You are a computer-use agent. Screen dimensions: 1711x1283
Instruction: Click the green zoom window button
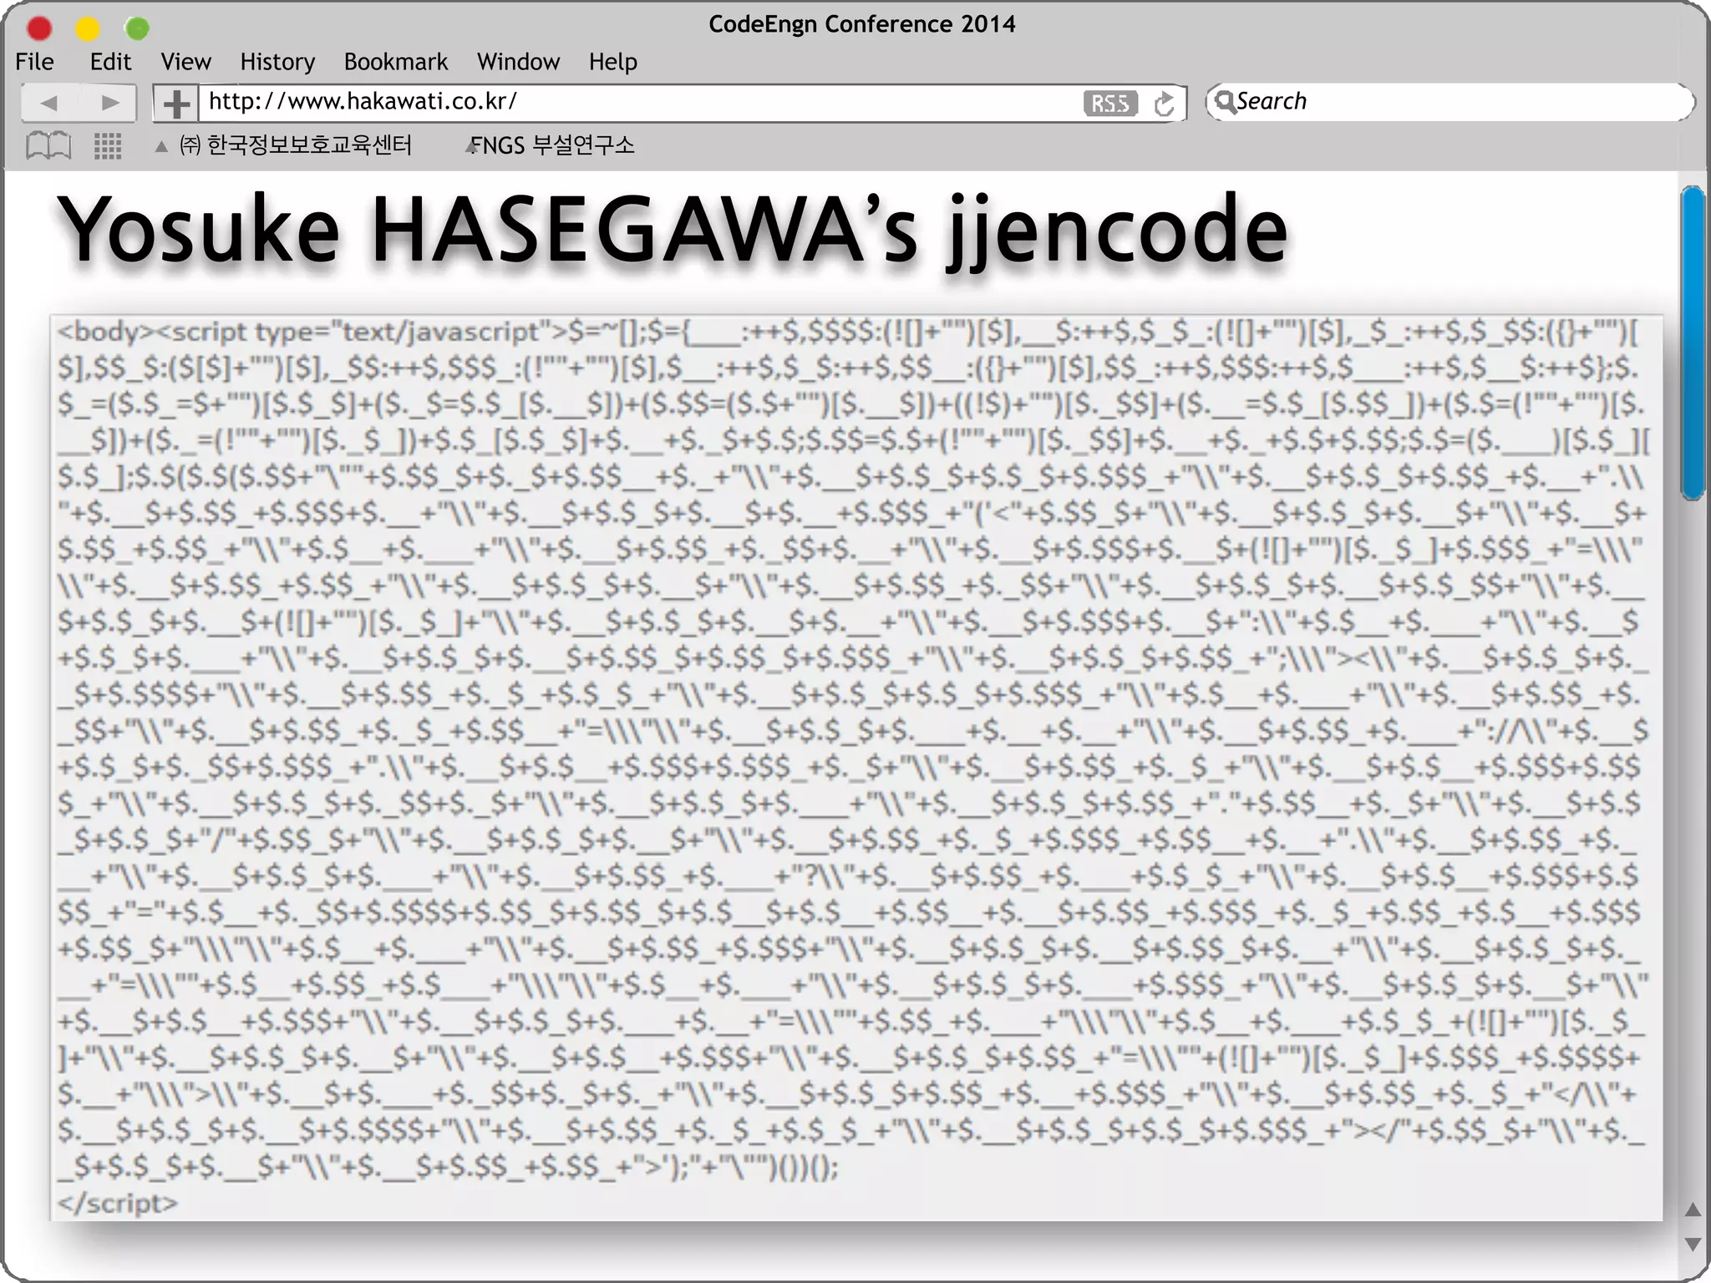(137, 29)
